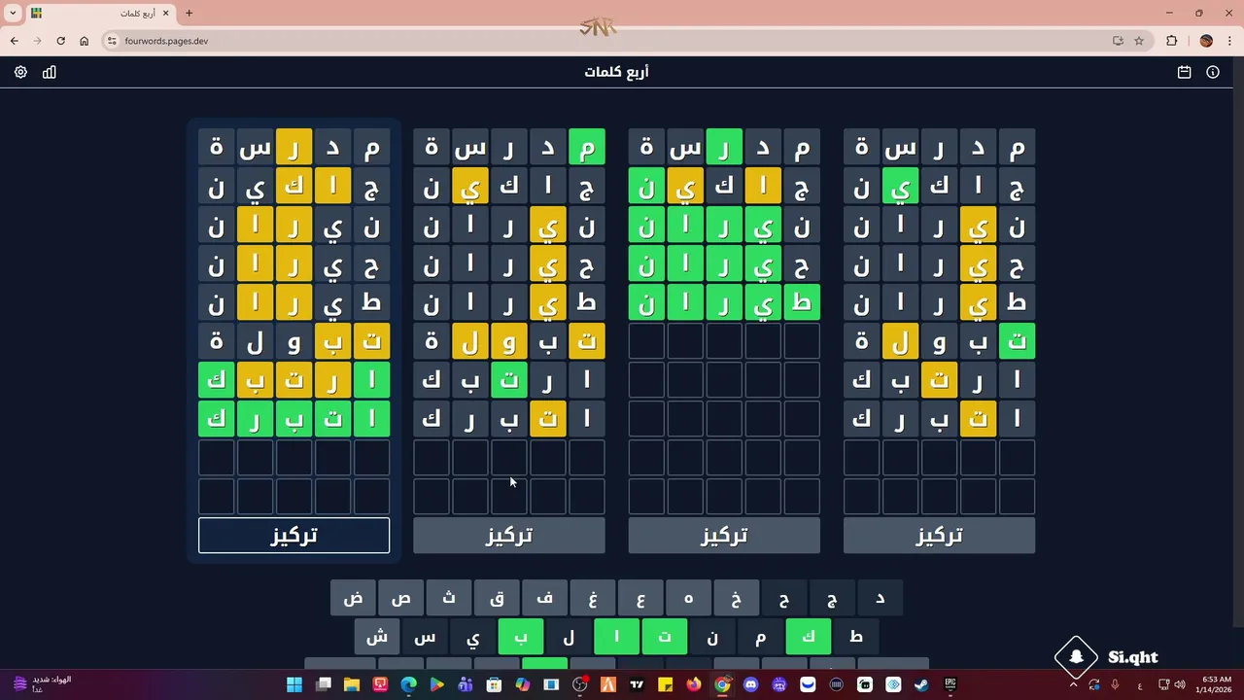Image resolution: width=1244 pixels, height=700 pixels.
Task: Go to browser home page icon
Action: pos(84,41)
